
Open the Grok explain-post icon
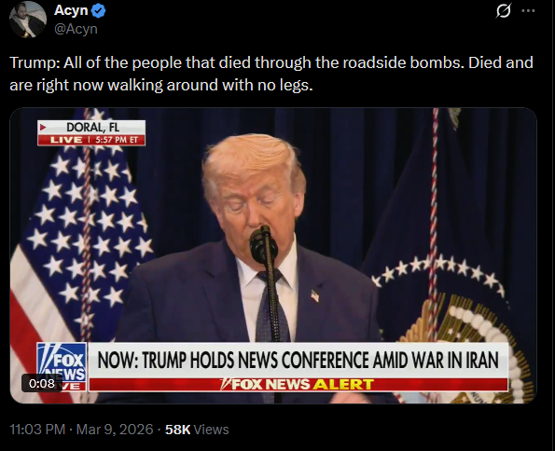(x=503, y=11)
